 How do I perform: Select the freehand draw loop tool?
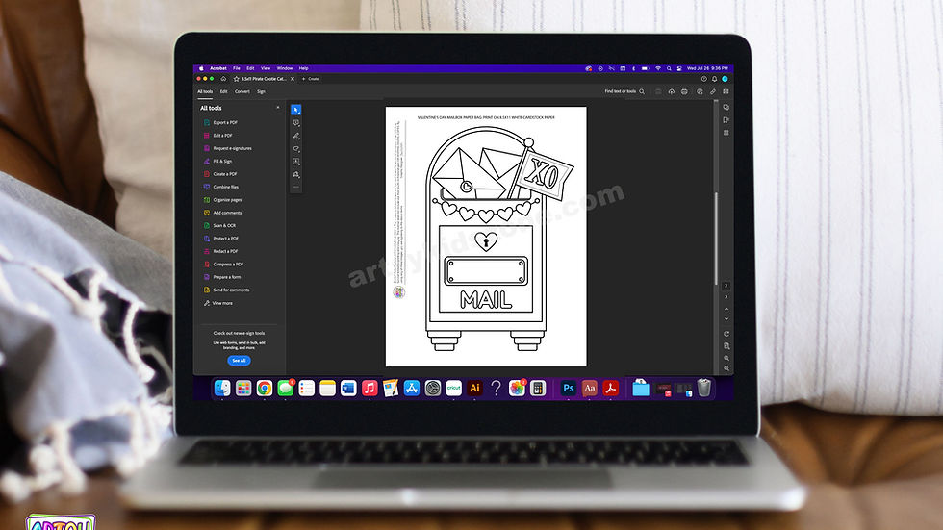point(296,148)
